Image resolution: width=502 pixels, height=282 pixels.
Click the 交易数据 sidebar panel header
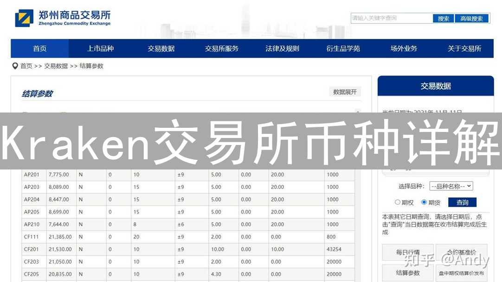(x=435, y=86)
